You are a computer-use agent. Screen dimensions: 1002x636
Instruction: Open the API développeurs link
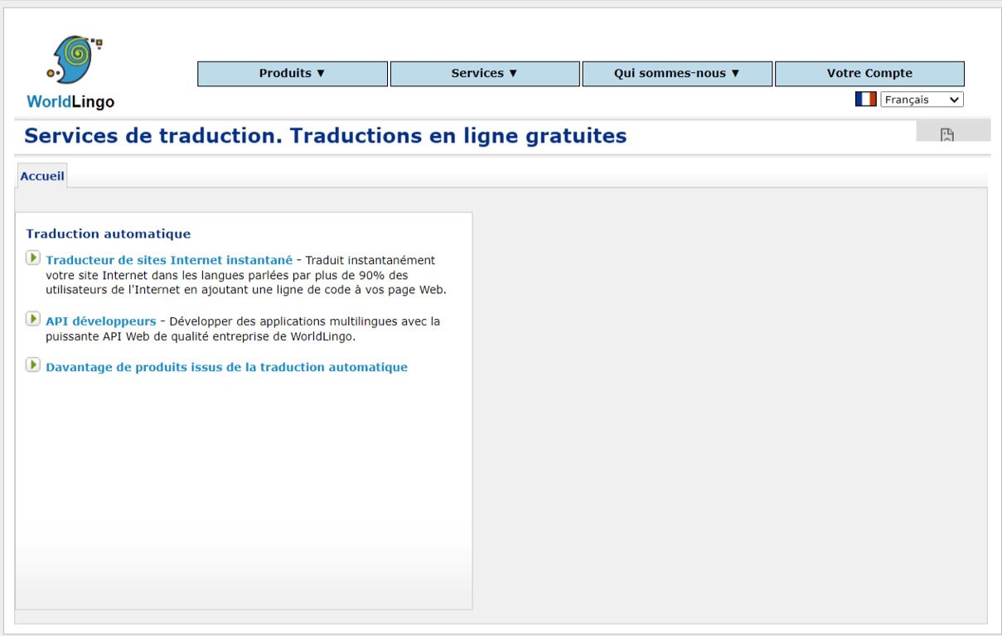pyautogui.click(x=100, y=320)
